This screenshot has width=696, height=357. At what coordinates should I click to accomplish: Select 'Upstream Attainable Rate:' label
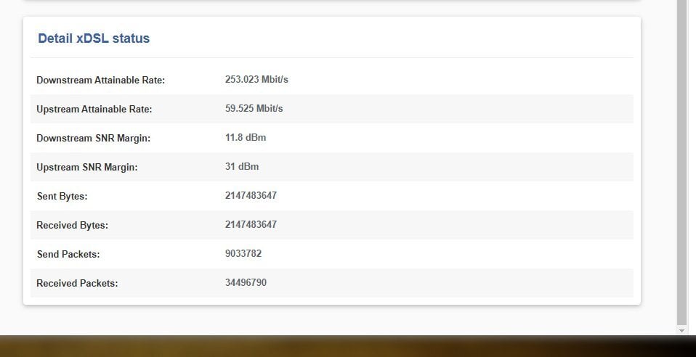(x=94, y=109)
